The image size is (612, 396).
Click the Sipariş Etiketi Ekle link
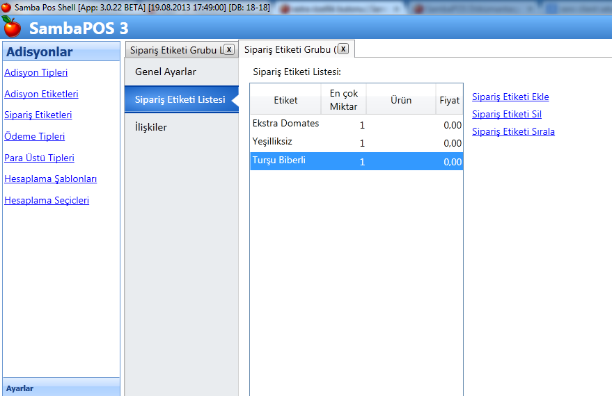click(x=510, y=97)
